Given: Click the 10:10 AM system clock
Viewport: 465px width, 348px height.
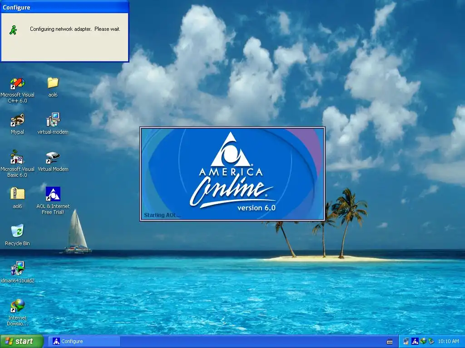Looking at the screenshot, I should click(448, 341).
